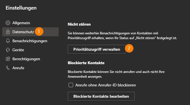Click the gear icon beside Allgemein
190x105 pixels.
(x=8, y=23)
